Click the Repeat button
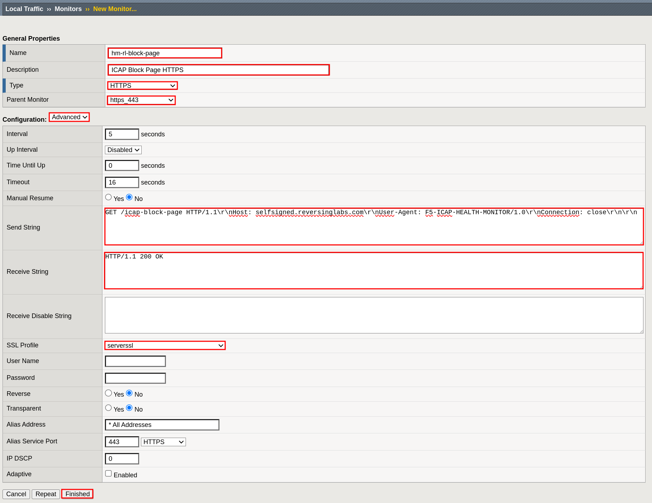 (46, 494)
